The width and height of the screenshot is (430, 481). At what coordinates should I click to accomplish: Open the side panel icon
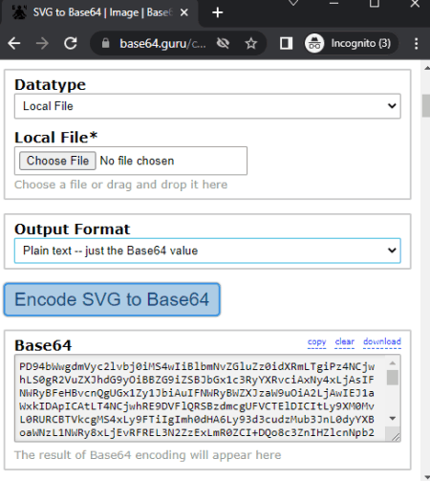286,43
